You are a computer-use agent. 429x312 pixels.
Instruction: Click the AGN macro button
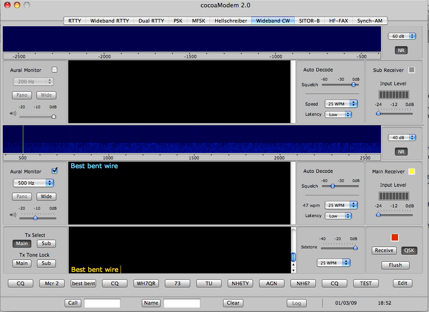[272, 283]
